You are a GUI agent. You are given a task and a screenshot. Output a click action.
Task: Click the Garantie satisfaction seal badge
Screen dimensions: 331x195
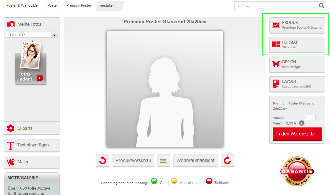297,171
